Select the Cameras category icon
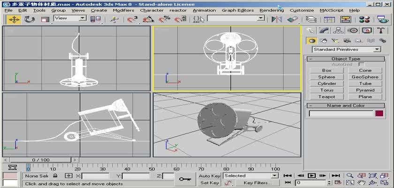Viewport: 394px width, 188px height. pos(347,41)
